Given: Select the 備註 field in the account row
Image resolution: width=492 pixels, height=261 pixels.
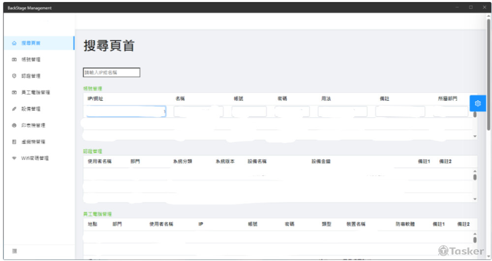Looking at the screenshot, I should 400,112.
